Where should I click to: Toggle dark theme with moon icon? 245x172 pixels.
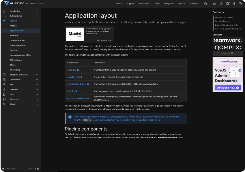206,3
